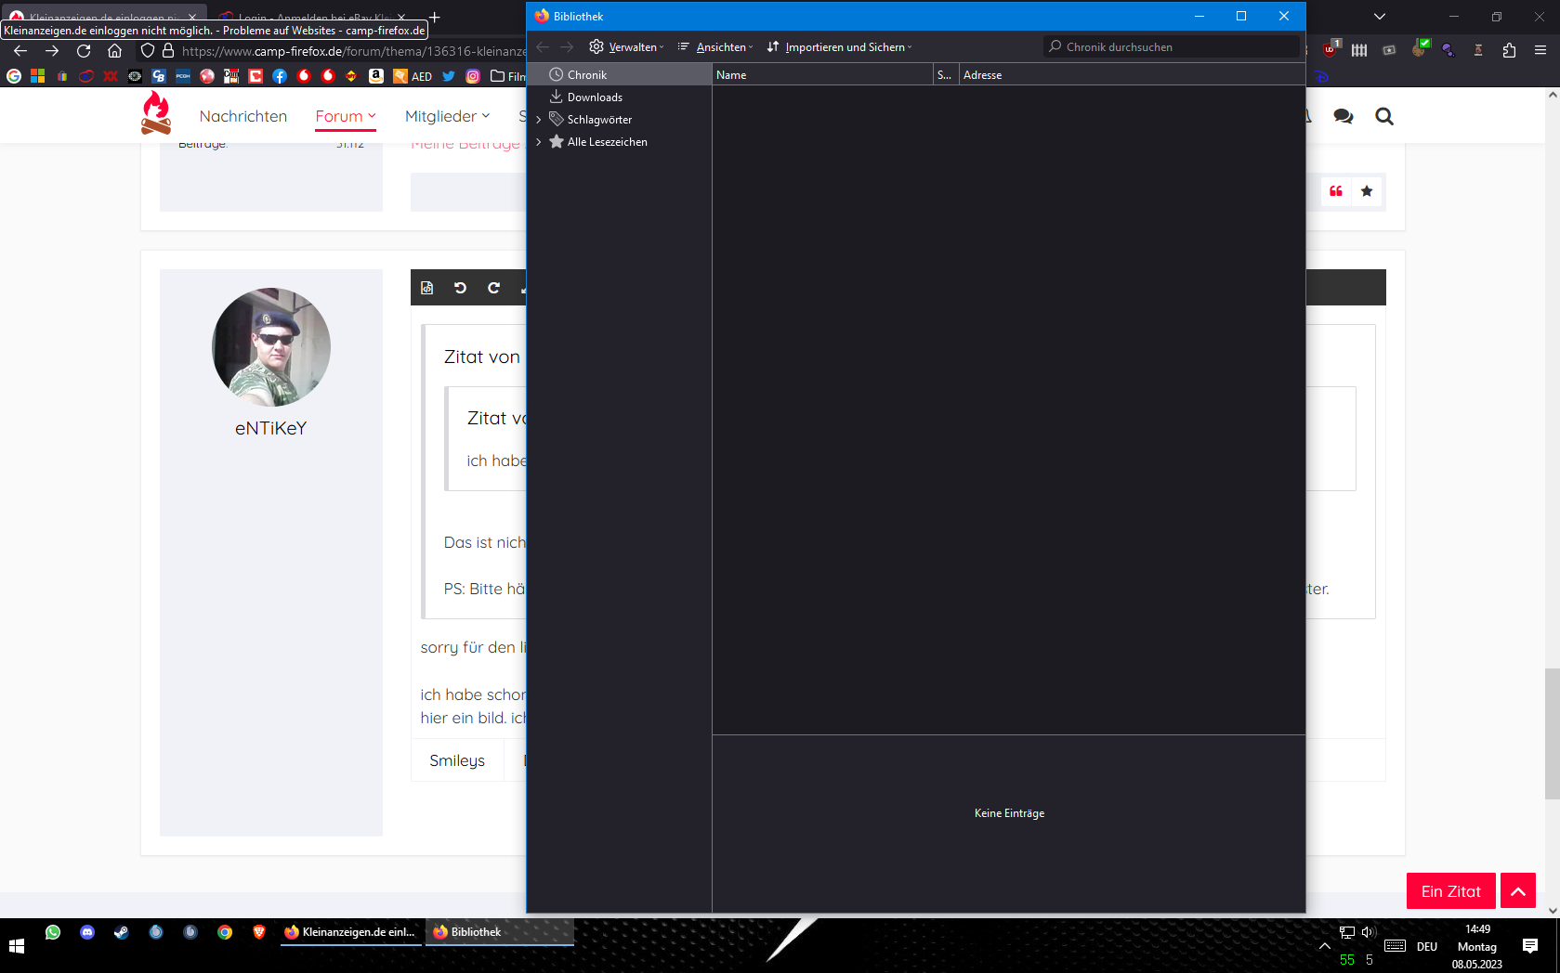The image size is (1560, 973).
Task: Go to Nachrichten on the forum
Action: 243,116
